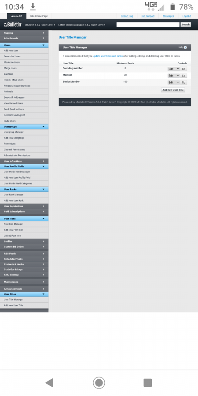Expand the Attachments section
Screen dimensions: 198x396
coord(24,38)
